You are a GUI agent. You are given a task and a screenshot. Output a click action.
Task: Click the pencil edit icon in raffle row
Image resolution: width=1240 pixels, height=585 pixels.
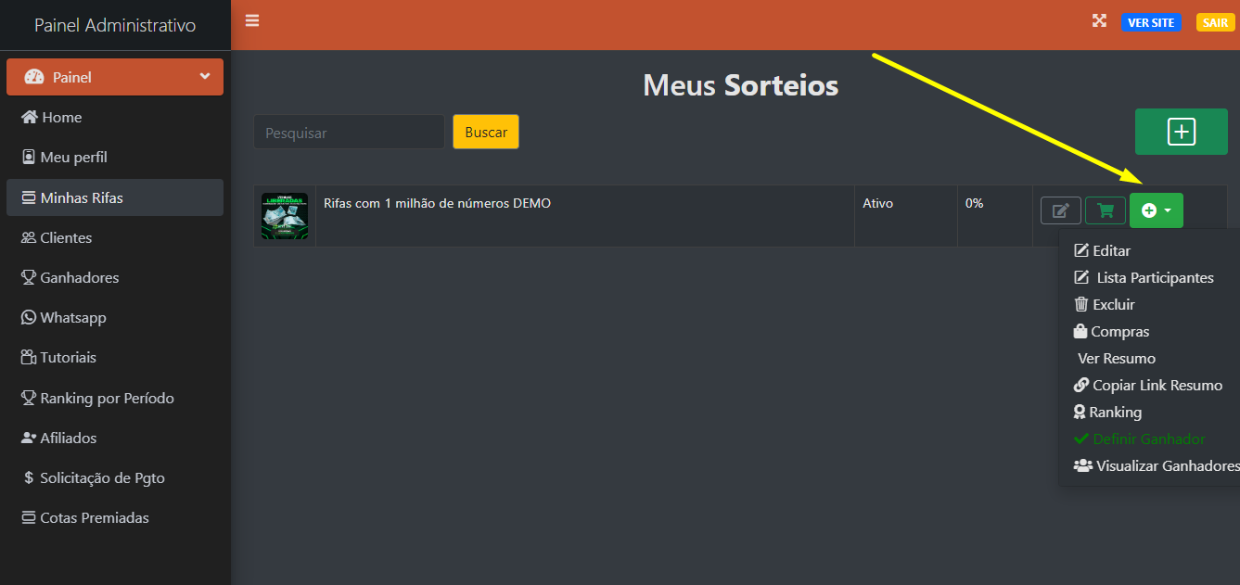(1061, 210)
